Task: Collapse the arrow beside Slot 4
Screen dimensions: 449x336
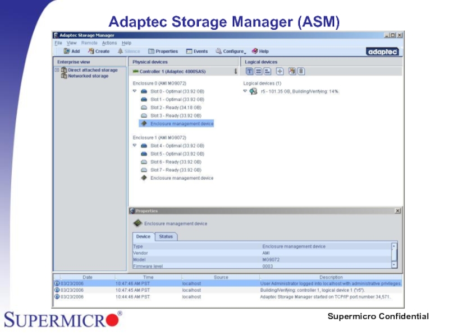Action: click(135, 146)
